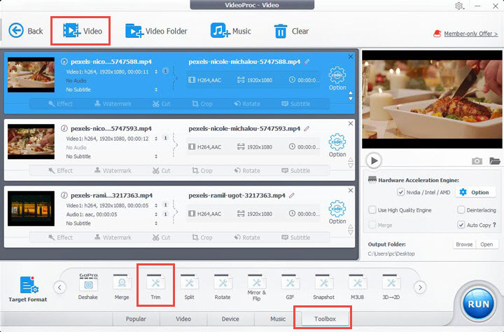
Task: Move 5747588.mp4 down in the list
Action: pyautogui.click(x=351, y=99)
